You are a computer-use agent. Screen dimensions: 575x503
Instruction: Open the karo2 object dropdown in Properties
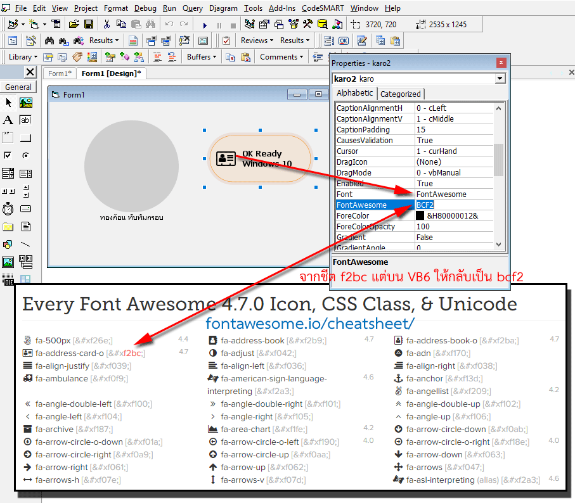coord(500,79)
